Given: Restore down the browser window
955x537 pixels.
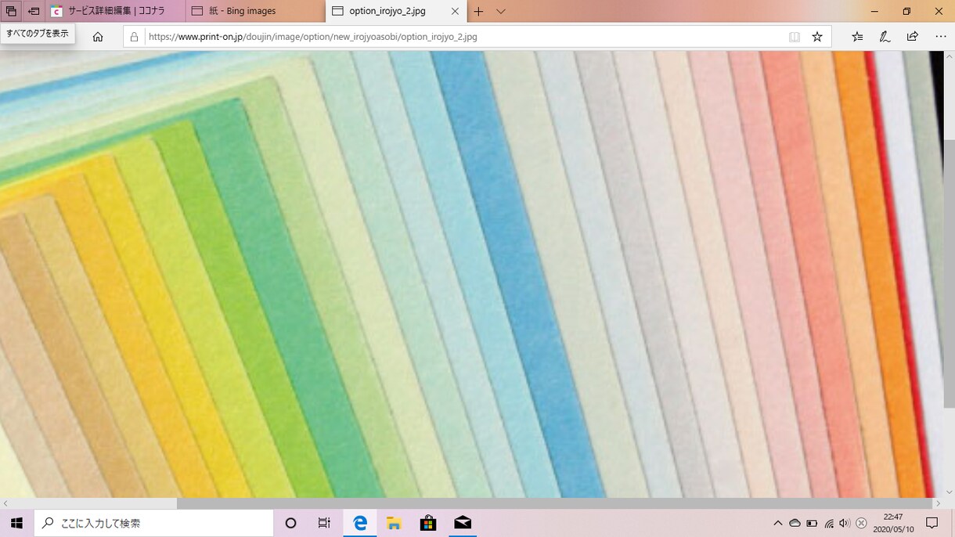Looking at the screenshot, I should (906, 11).
